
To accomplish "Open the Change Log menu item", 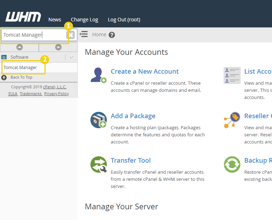I will point(84,20).
